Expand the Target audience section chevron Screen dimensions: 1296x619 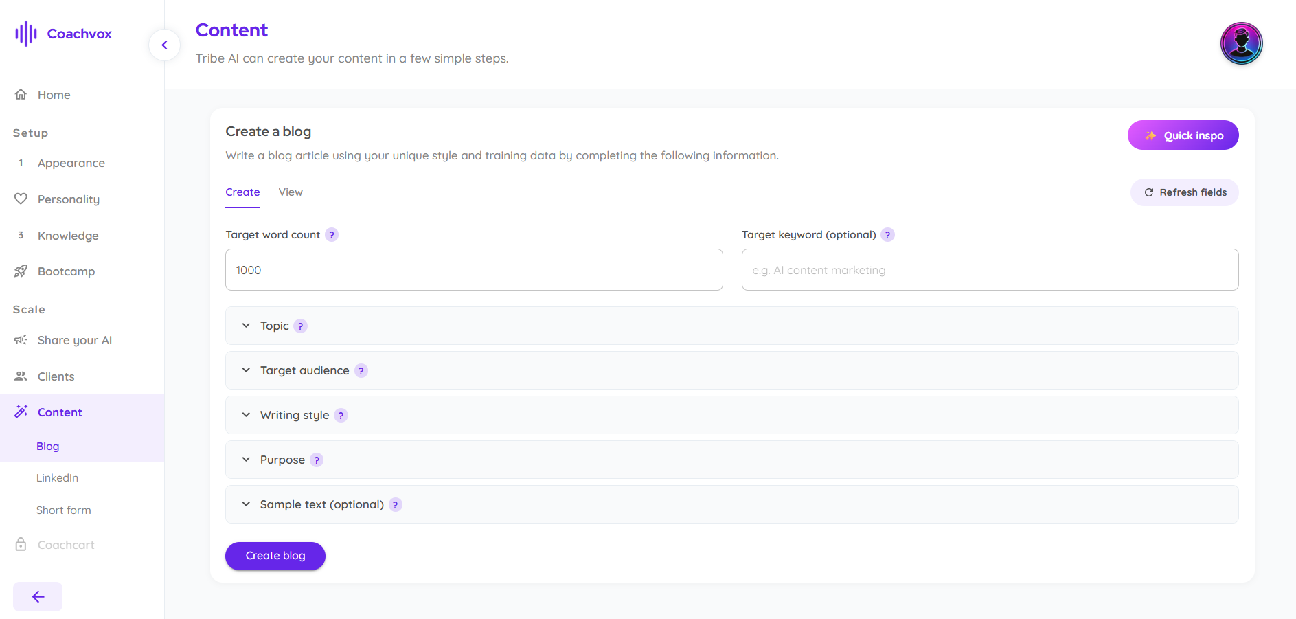tap(246, 370)
